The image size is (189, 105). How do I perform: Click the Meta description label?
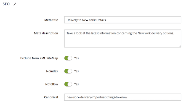46,33
